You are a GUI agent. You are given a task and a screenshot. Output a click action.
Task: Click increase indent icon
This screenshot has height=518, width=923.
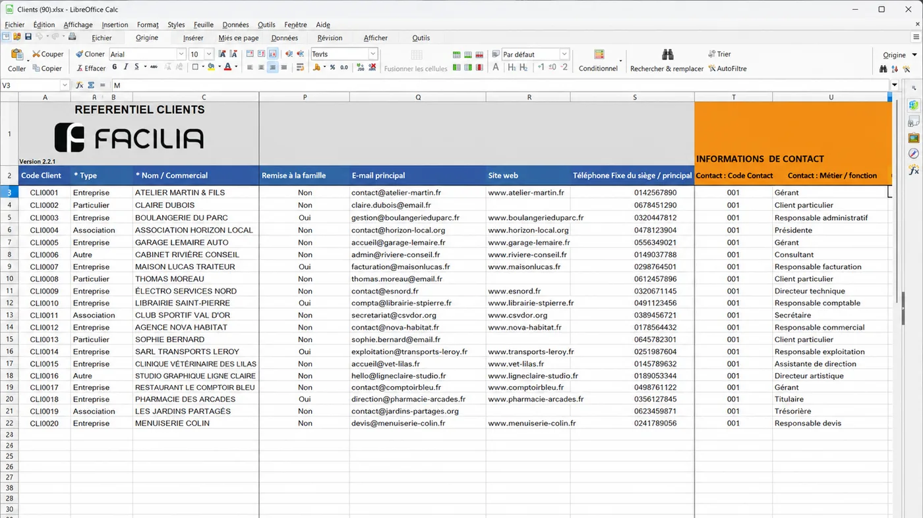(289, 54)
